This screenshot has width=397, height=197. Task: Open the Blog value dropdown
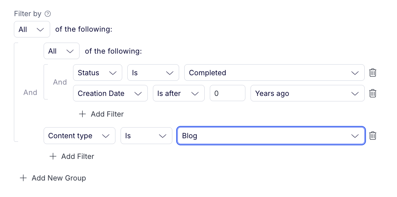pyautogui.click(x=271, y=136)
